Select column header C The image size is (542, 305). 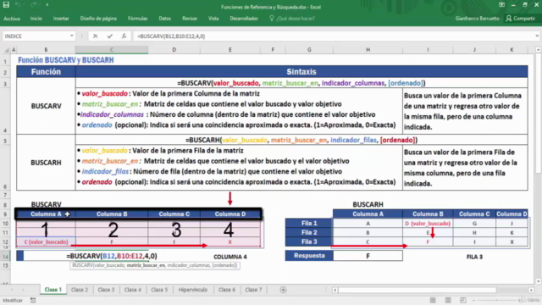coord(112,50)
